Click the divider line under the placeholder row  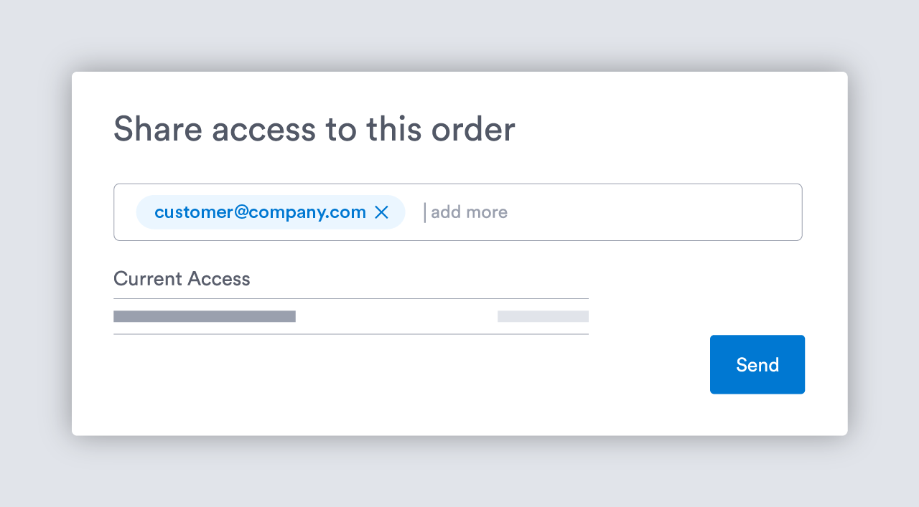(x=350, y=334)
